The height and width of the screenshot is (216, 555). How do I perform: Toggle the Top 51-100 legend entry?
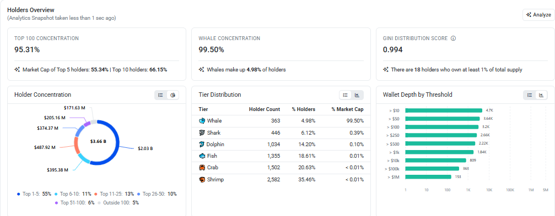point(75,203)
